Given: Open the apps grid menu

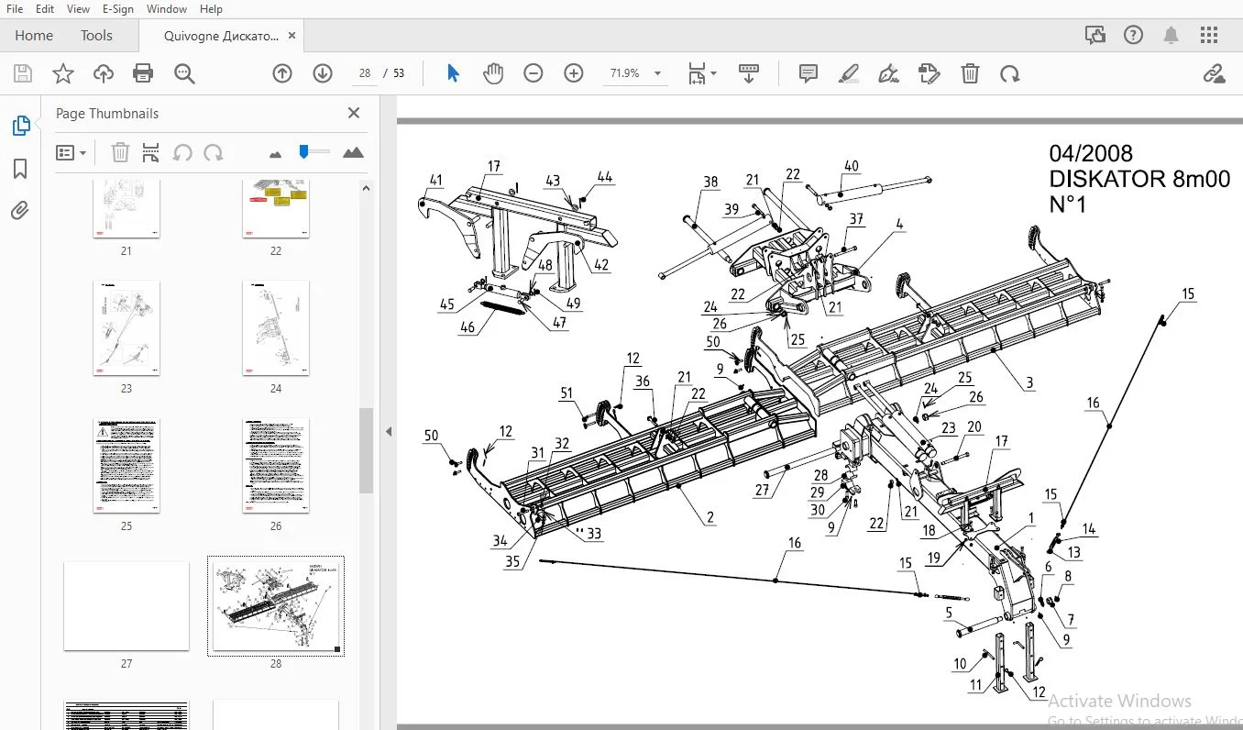Looking at the screenshot, I should click(1209, 36).
